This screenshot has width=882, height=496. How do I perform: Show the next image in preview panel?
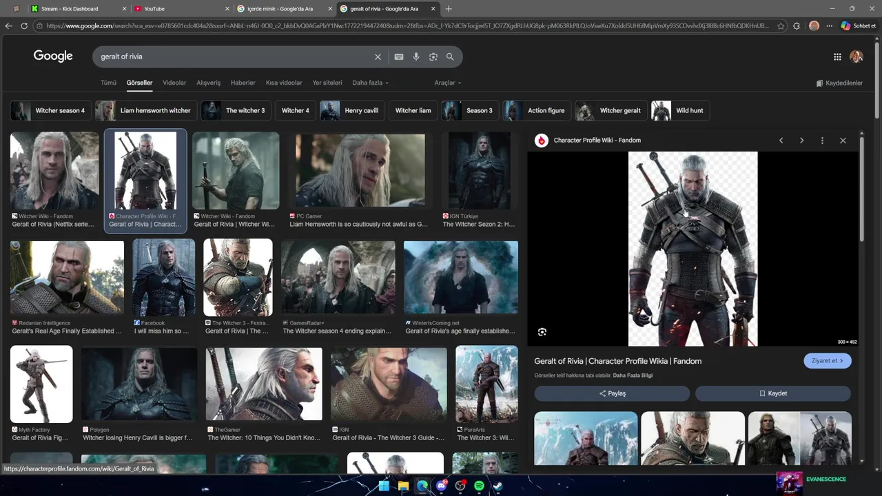point(801,141)
